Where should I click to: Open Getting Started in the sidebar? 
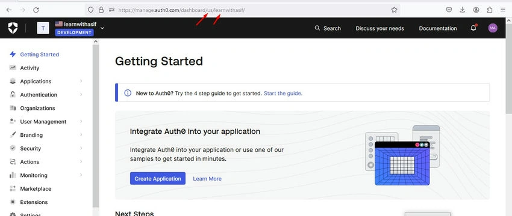[x=40, y=55]
